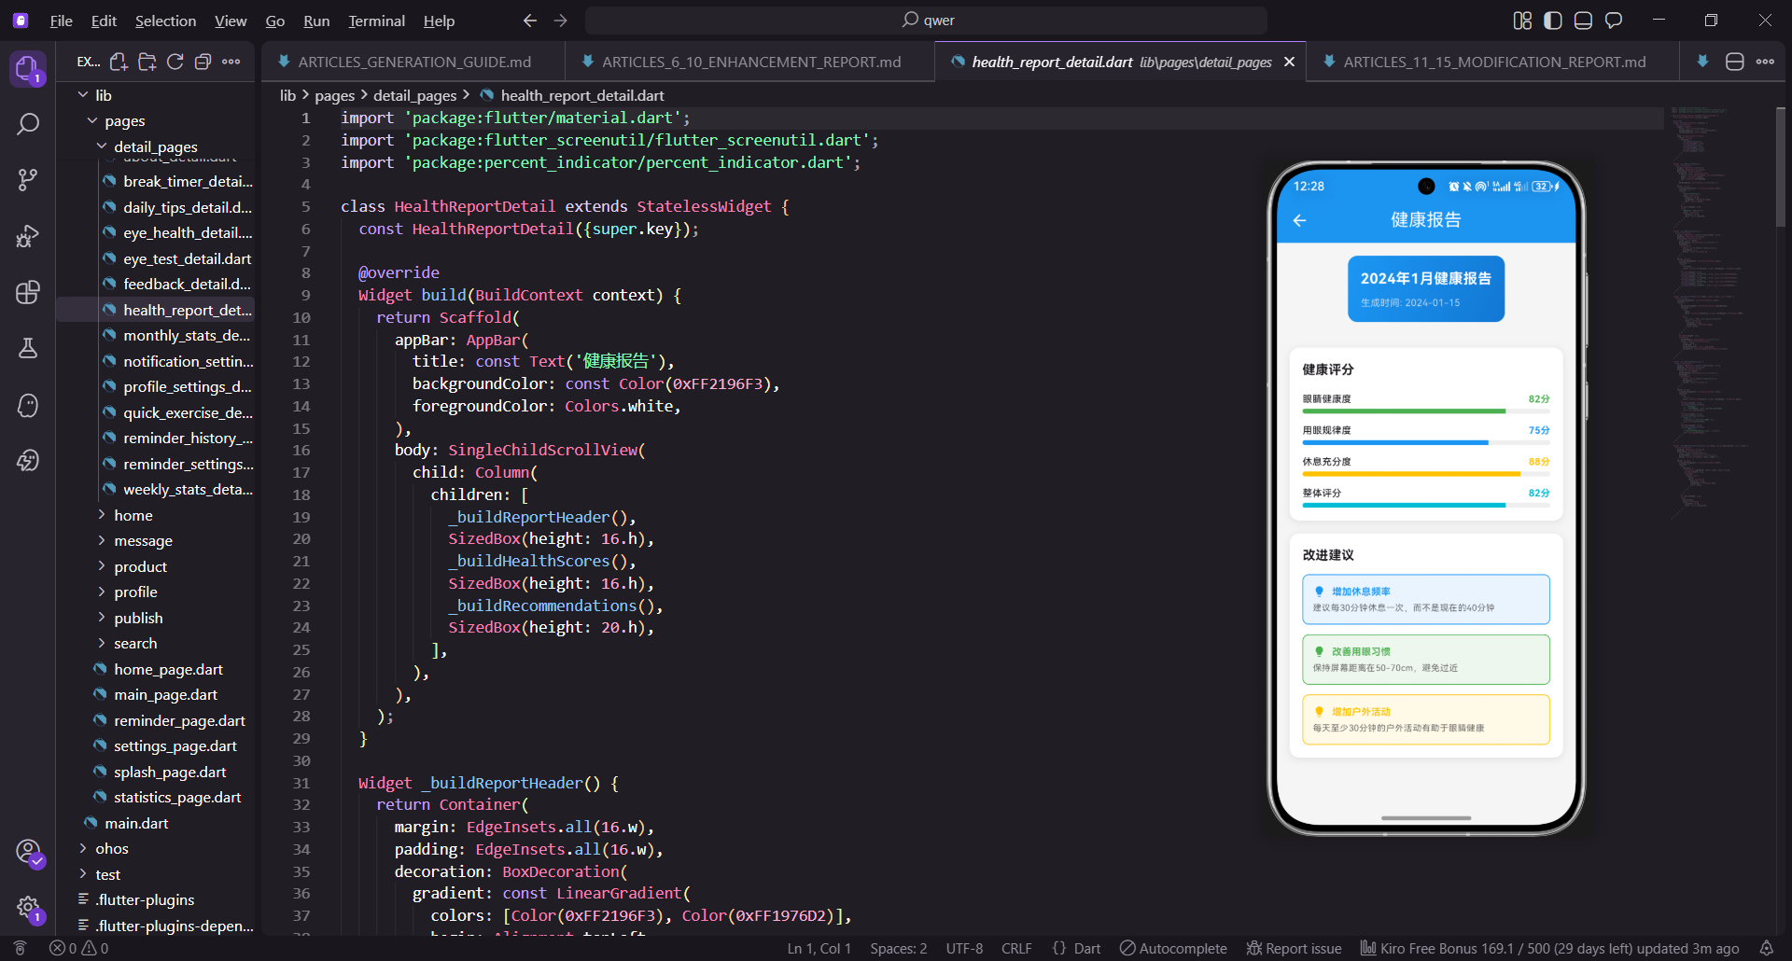Screen dimensions: 1792x961
Task: Click Spaces: 2 indentation setting
Action: click(898, 948)
